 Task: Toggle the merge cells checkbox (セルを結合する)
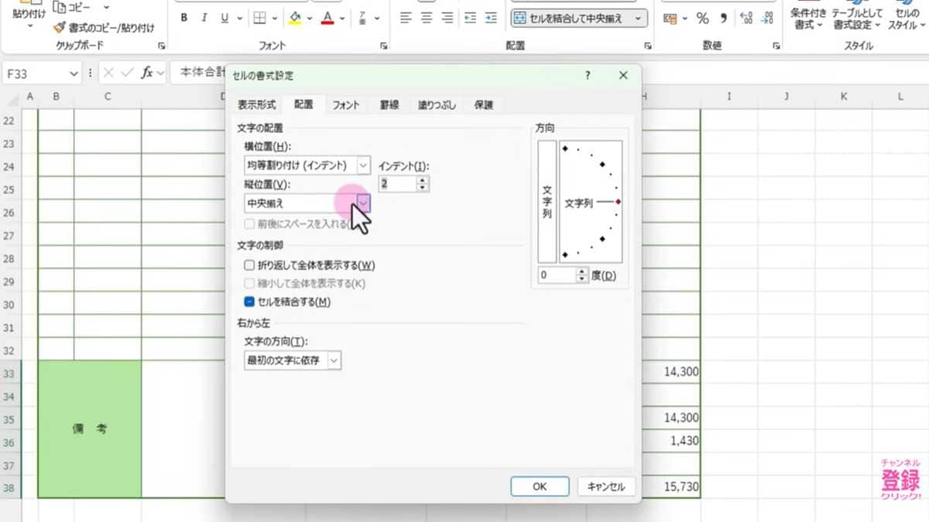(249, 302)
